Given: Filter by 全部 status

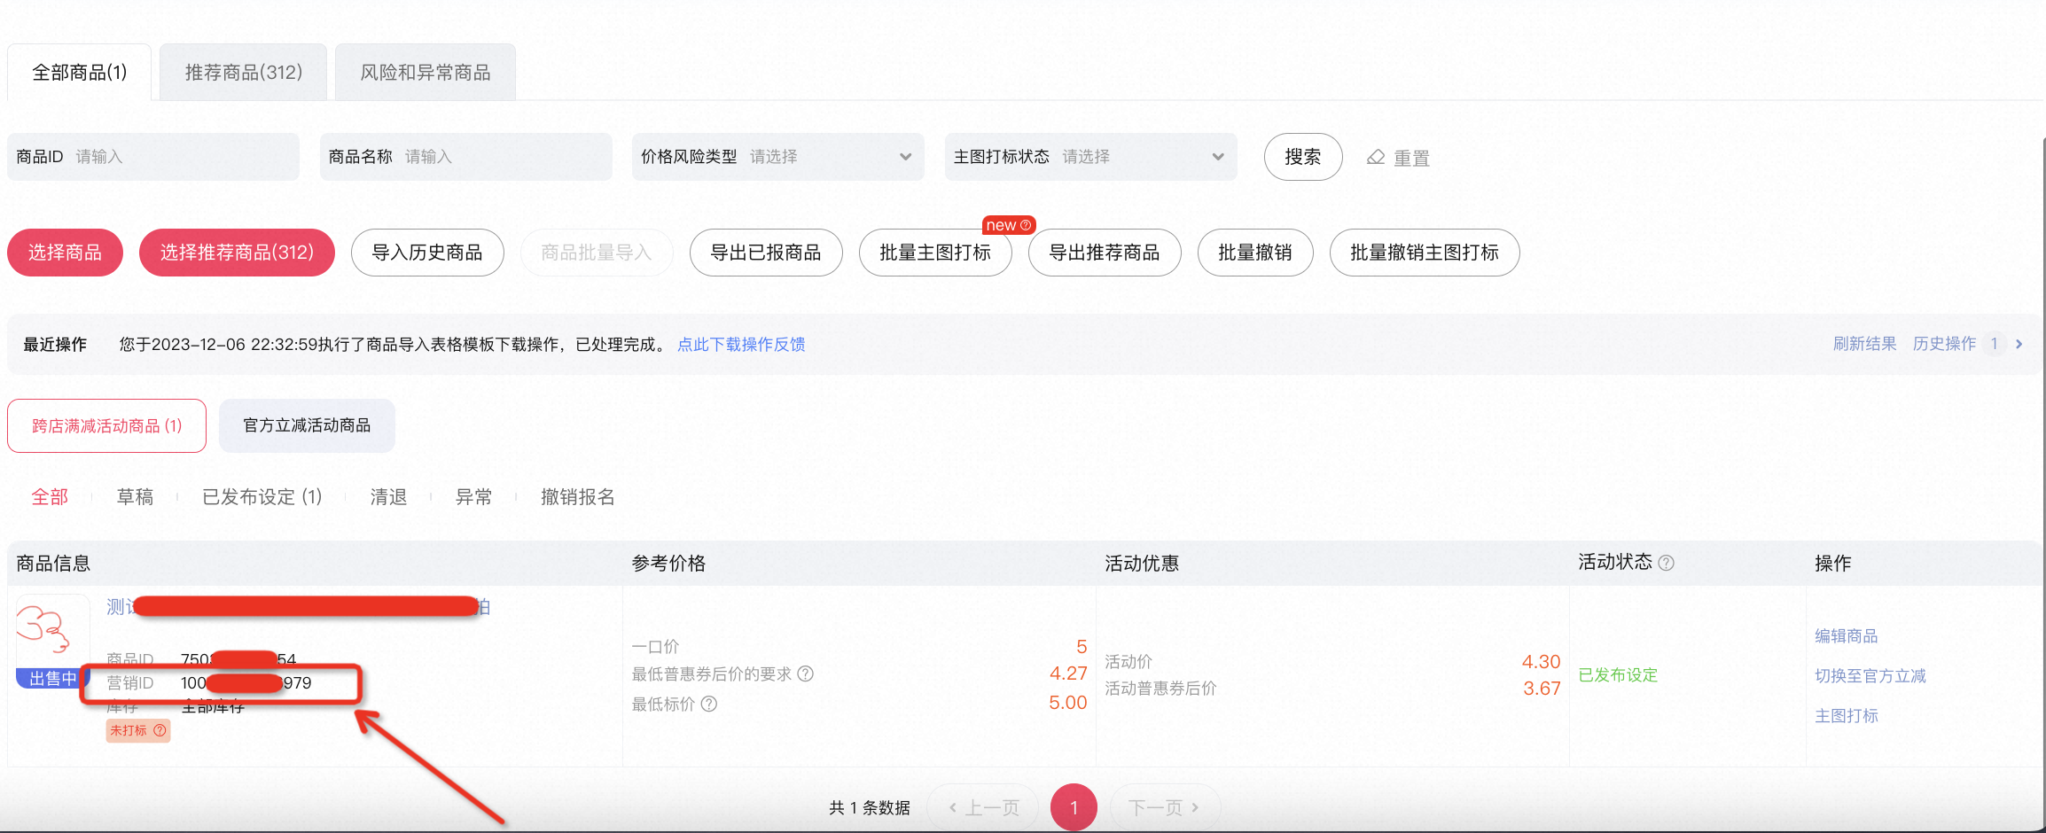Looking at the screenshot, I should point(50,497).
